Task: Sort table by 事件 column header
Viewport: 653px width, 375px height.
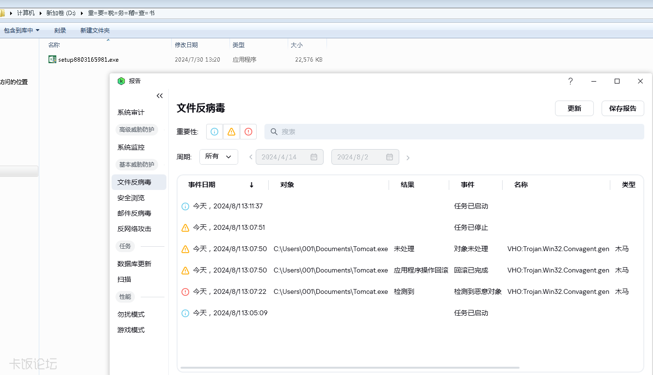Action: pos(468,185)
